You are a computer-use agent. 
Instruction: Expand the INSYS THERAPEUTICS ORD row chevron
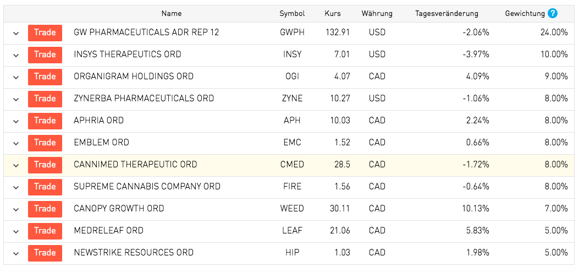pos(16,56)
